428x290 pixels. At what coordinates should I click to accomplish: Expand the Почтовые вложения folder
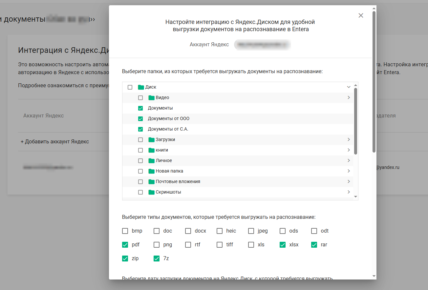click(x=349, y=182)
